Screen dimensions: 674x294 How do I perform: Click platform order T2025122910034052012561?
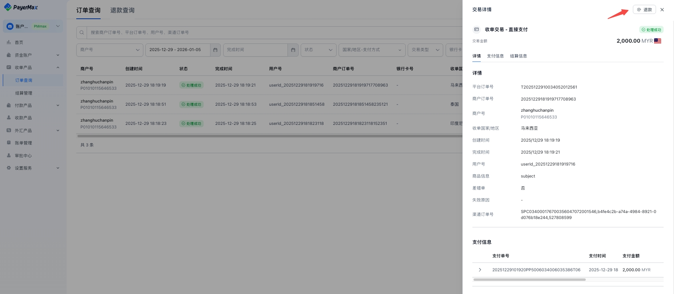(549, 87)
